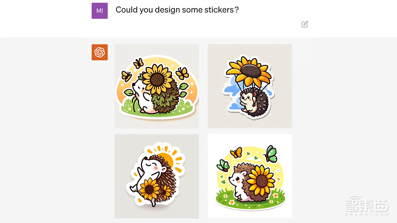Click the edit message pencil icon
The image size is (397, 223).
[304, 24]
